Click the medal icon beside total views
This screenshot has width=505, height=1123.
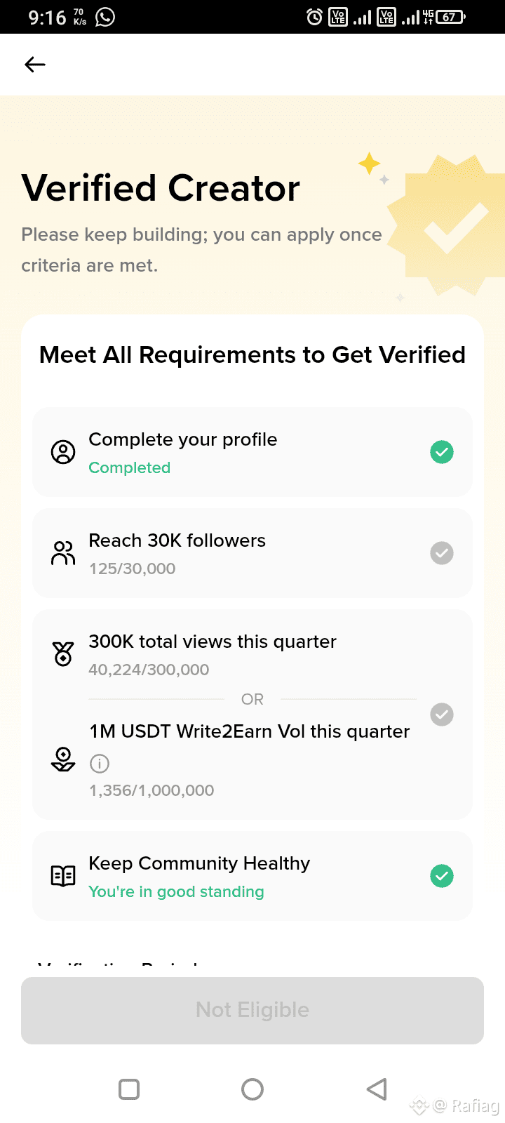point(63,654)
